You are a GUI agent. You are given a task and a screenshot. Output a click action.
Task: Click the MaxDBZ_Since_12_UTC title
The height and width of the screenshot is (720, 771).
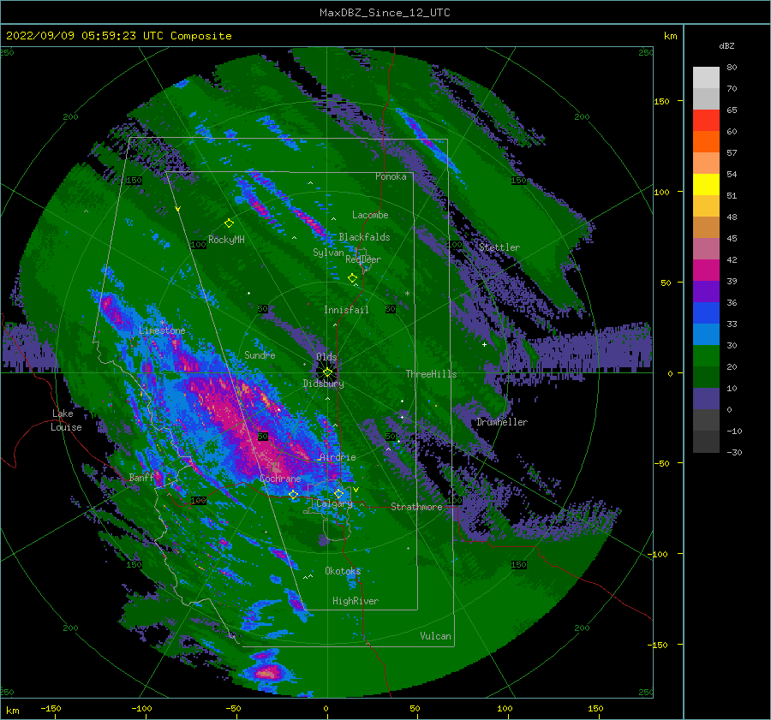click(x=385, y=13)
